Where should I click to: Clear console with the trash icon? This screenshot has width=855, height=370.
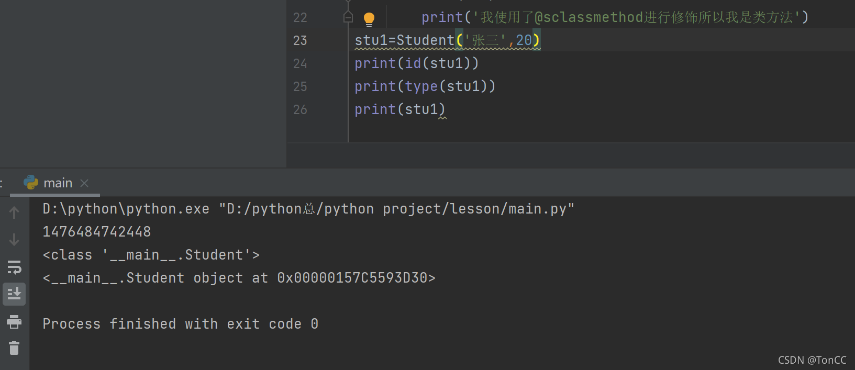click(x=14, y=348)
